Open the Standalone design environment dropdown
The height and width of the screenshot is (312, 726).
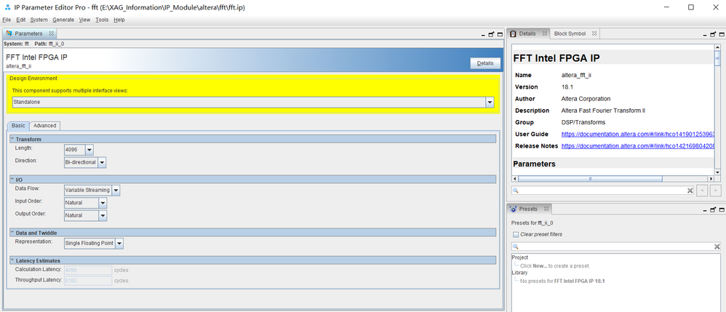tap(490, 103)
